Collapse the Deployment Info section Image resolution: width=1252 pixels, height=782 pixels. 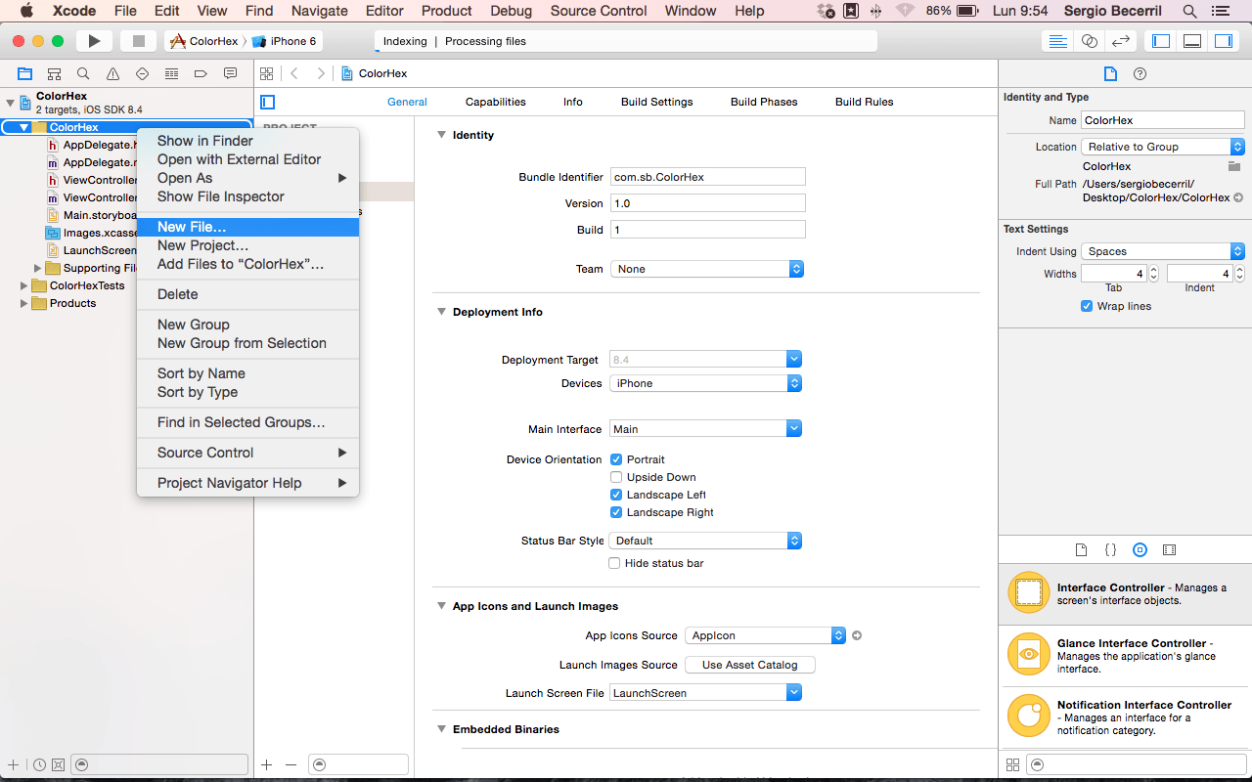441,312
